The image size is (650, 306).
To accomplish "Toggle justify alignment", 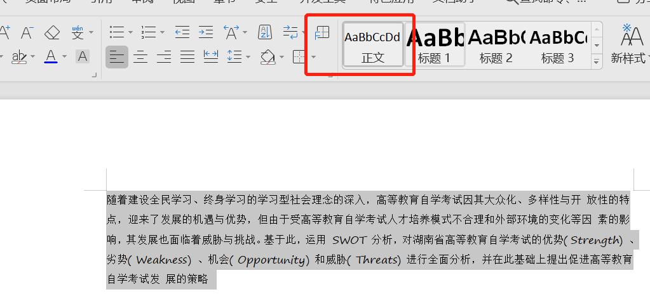I will coord(187,56).
